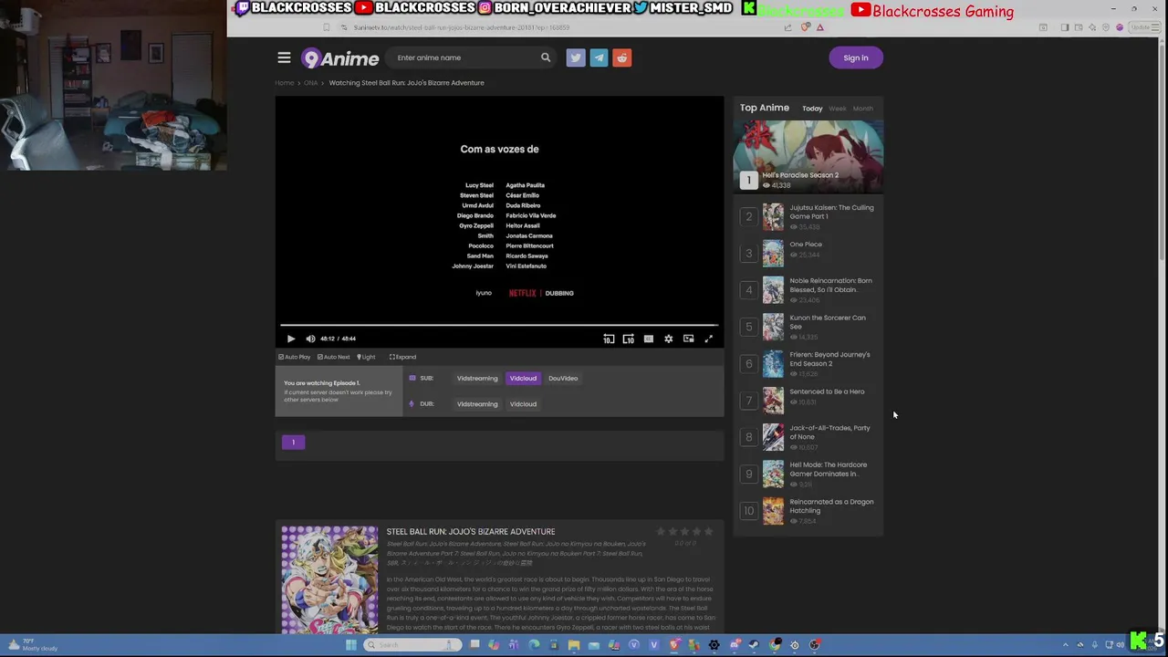Open the Reddit share icon

tap(621, 57)
